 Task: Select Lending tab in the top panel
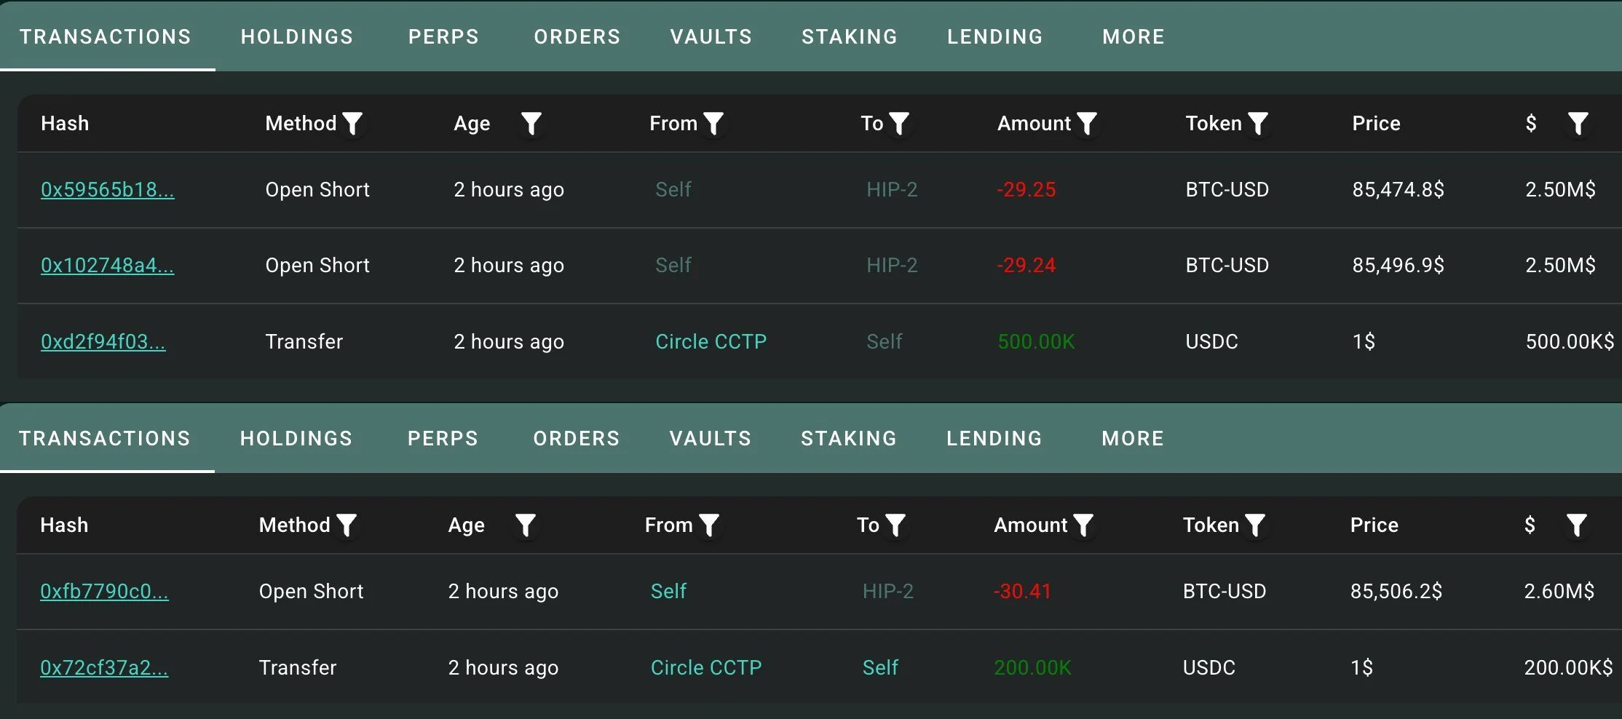pos(995,36)
